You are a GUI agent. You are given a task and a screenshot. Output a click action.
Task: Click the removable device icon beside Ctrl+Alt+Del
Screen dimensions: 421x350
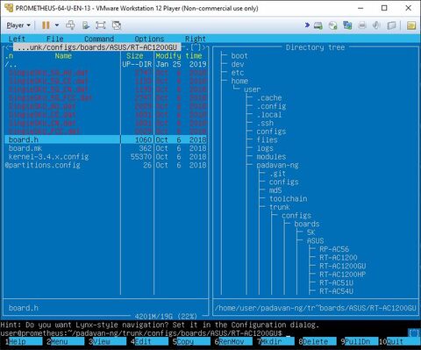[86, 25]
